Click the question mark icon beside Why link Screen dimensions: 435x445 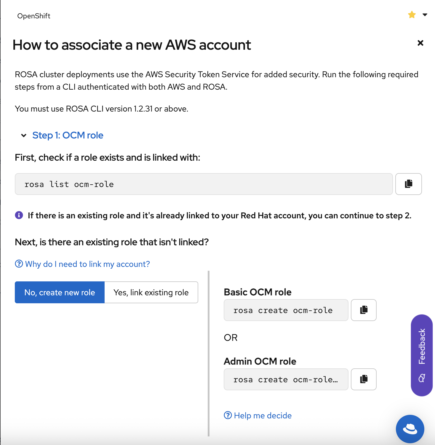pos(19,264)
